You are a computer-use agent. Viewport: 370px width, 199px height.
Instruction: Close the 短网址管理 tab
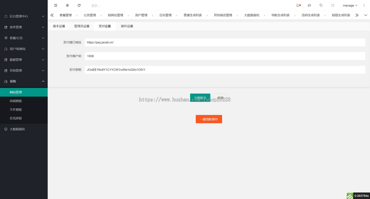click(x=128, y=15)
